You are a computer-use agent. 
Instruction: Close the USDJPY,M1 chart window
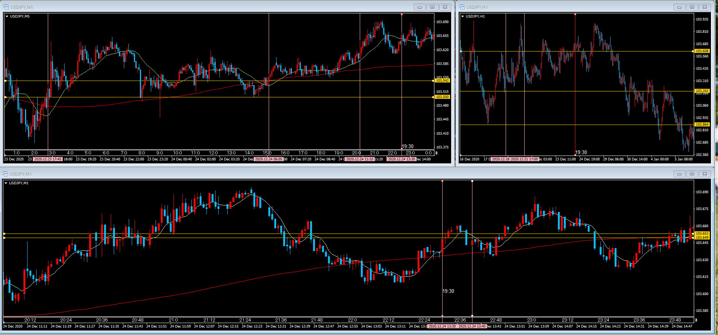pos(705,174)
